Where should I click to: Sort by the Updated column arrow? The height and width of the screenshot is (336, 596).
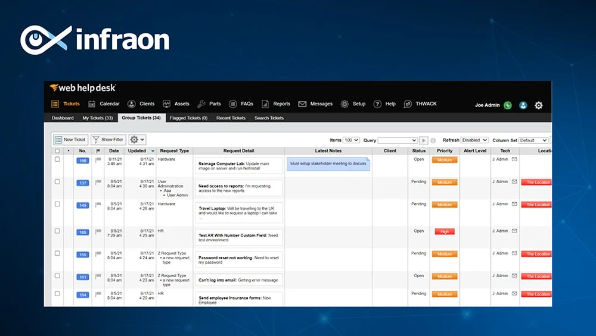point(153,151)
